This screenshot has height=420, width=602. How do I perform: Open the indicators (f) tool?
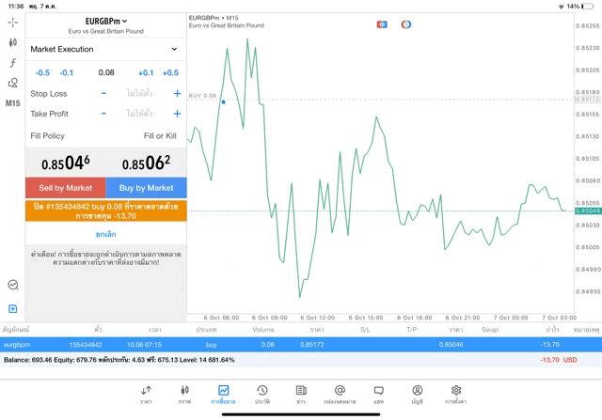point(12,62)
